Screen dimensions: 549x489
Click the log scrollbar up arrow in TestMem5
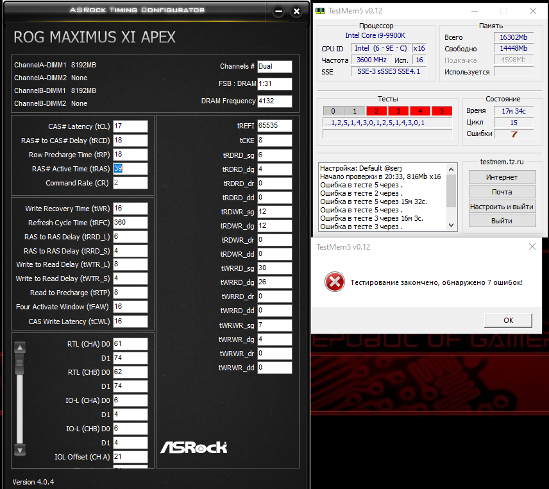point(451,169)
